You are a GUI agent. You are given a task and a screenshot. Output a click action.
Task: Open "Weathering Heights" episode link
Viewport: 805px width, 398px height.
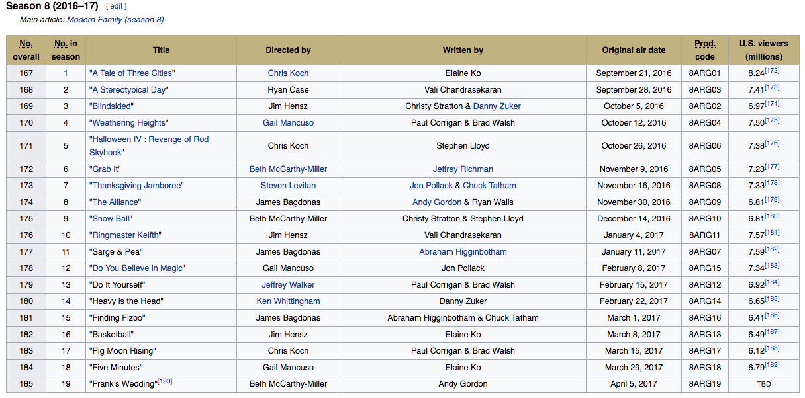pyautogui.click(x=128, y=123)
